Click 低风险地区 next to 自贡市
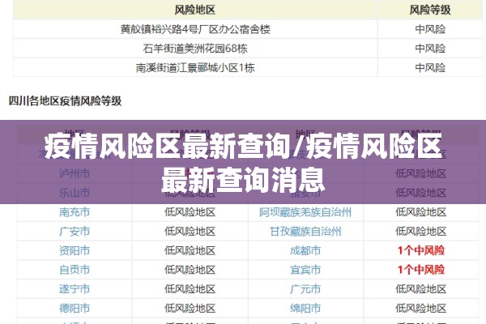Viewport: 486px width, 324px height. tap(190, 270)
